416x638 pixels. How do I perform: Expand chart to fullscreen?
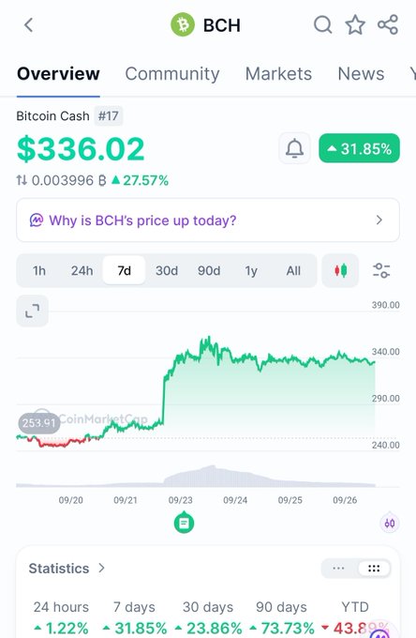tap(32, 311)
